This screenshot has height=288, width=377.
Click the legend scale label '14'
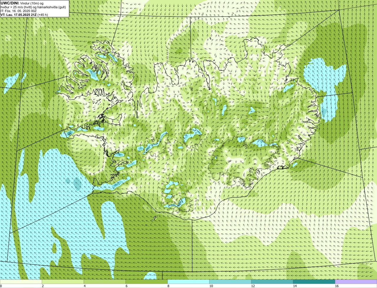[295, 286]
